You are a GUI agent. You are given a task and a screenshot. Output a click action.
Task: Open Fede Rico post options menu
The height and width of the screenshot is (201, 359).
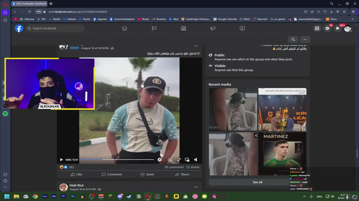click(196, 187)
